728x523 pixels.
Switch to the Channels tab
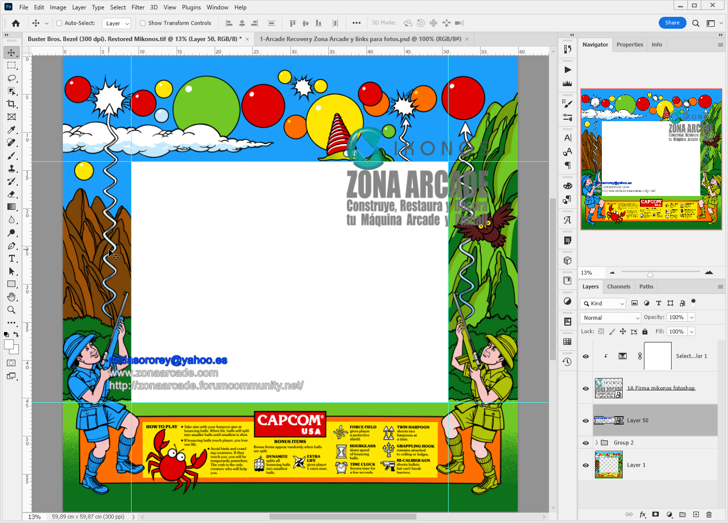click(x=618, y=286)
